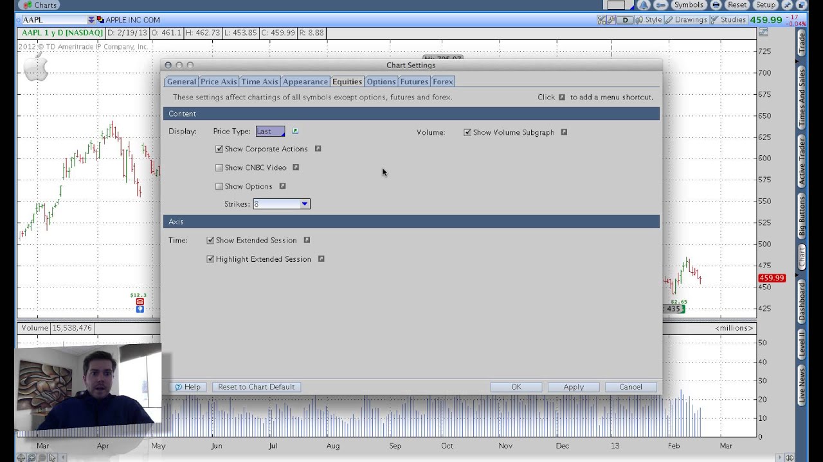Click shortcut icon beside Show CNBC Video
The width and height of the screenshot is (823, 462).
(296, 167)
